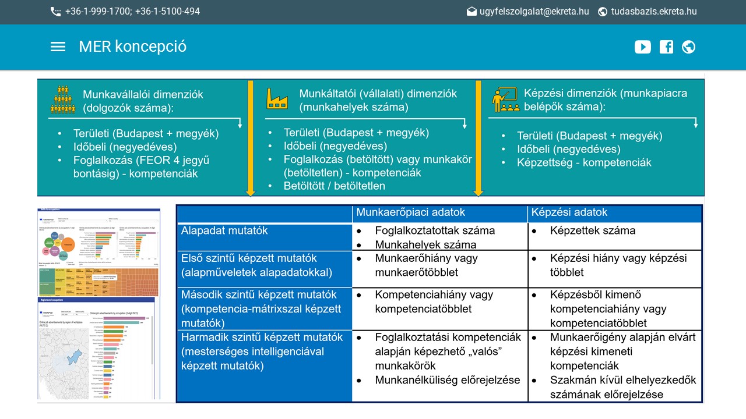The height and width of the screenshot is (419, 746).
Task: Open ugyfelszolgalat@ekreta.hu email link
Action: click(534, 12)
